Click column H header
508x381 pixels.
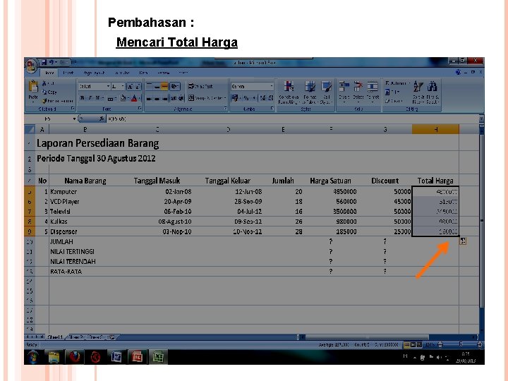pyautogui.click(x=435, y=130)
